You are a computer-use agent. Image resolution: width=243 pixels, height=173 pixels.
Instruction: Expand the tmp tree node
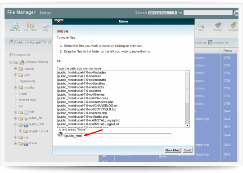pyautogui.click(x=16, y=137)
